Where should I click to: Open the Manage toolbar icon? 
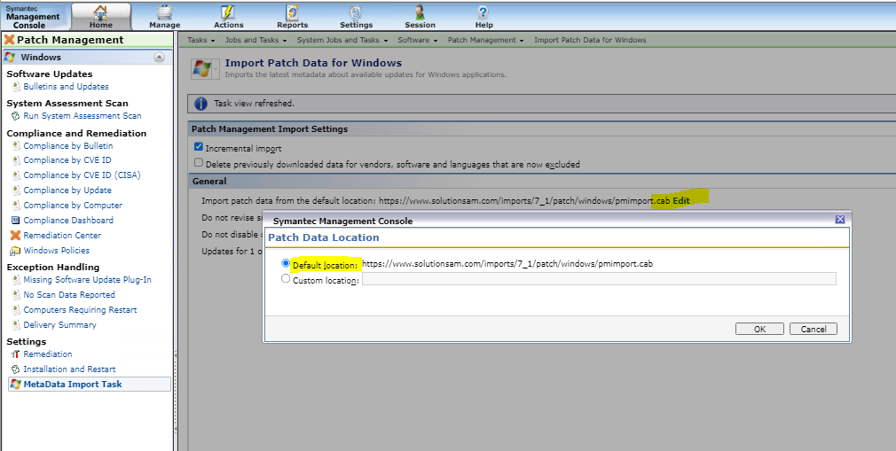pyautogui.click(x=165, y=12)
